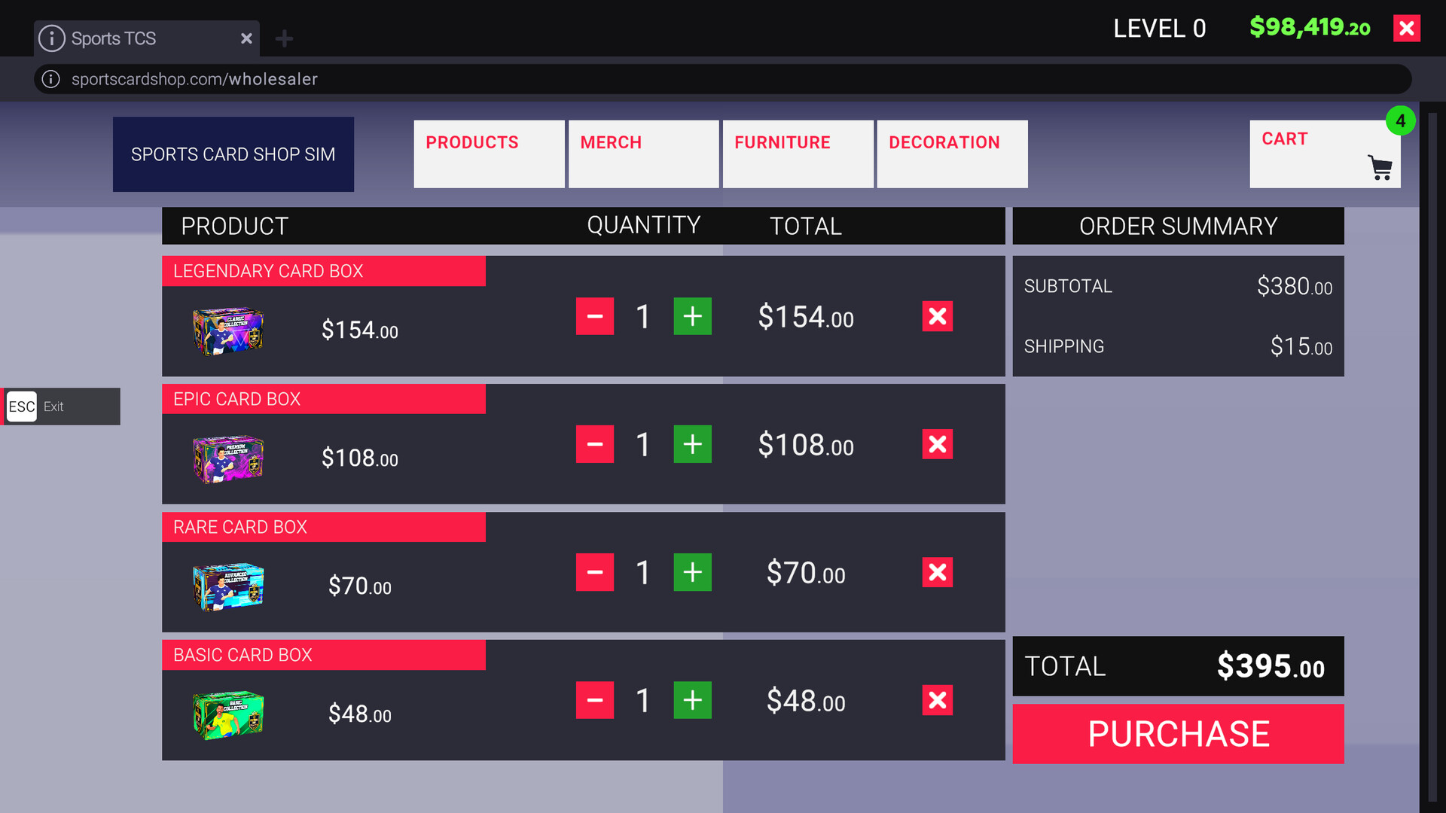Open the FURNITURE section
Image resolution: width=1446 pixels, height=813 pixels.
(x=798, y=154)
